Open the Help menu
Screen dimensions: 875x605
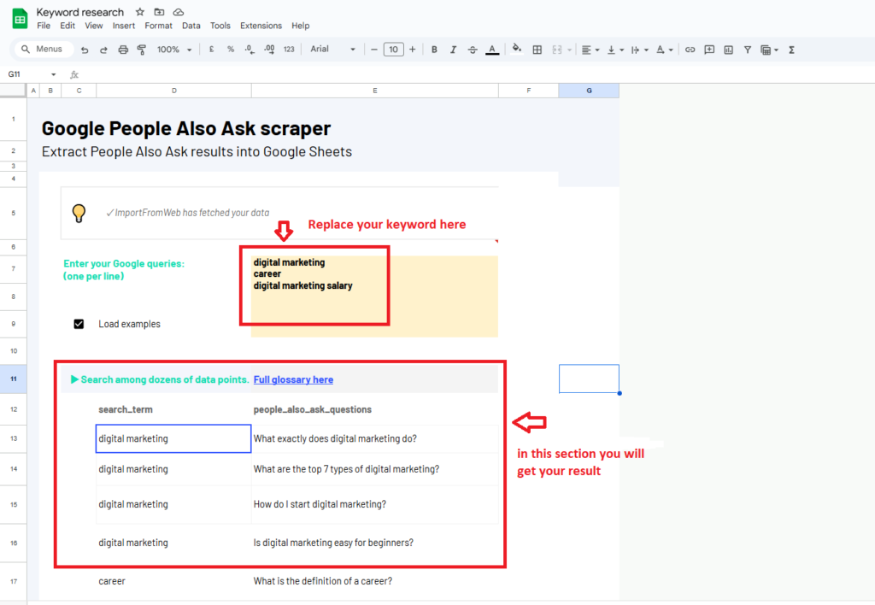[300, 26]
